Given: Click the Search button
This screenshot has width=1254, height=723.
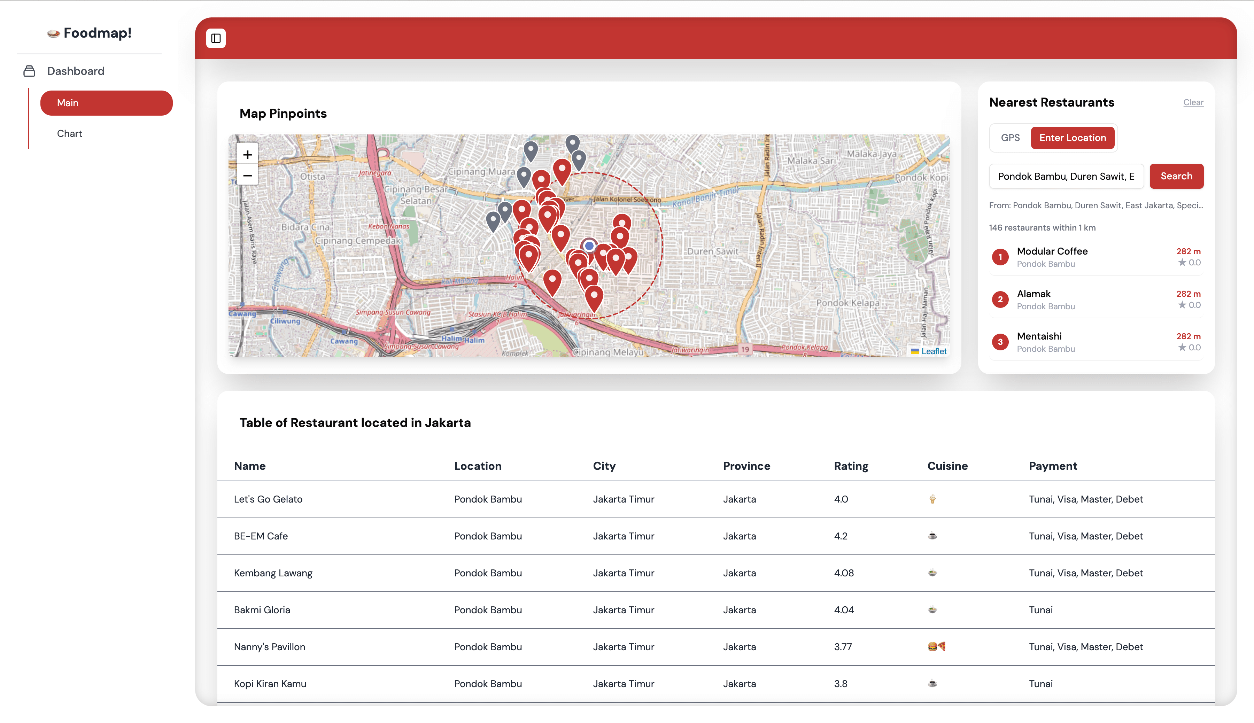Looking at the screenshot, I should [1177, 176].
